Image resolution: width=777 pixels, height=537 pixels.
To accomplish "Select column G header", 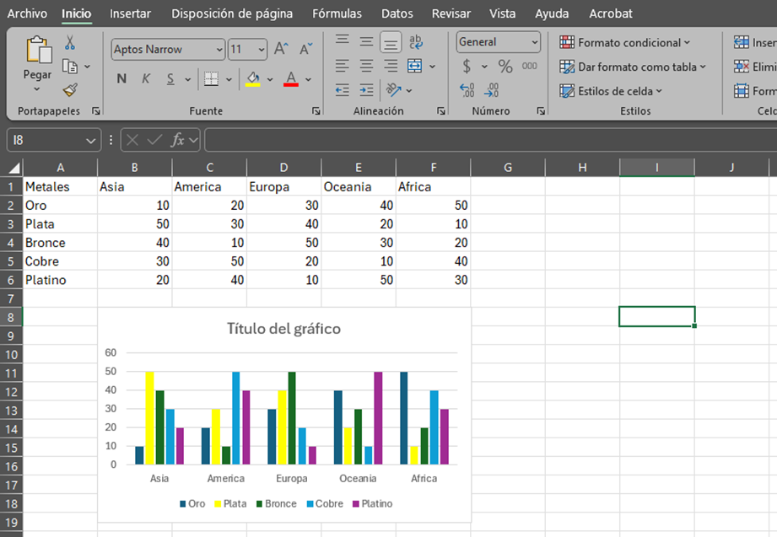I will [x=507, y=168].
